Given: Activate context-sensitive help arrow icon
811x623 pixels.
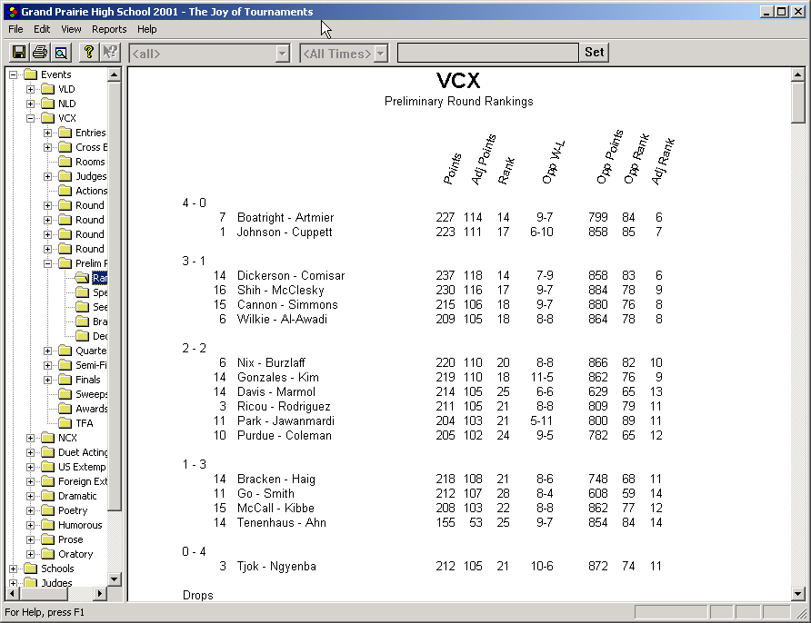Looking at the screenshot, I should pyautogui.click(x=109, y=52).
